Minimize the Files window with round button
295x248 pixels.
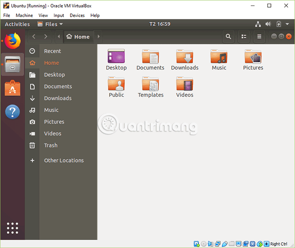tap(274, 36)
